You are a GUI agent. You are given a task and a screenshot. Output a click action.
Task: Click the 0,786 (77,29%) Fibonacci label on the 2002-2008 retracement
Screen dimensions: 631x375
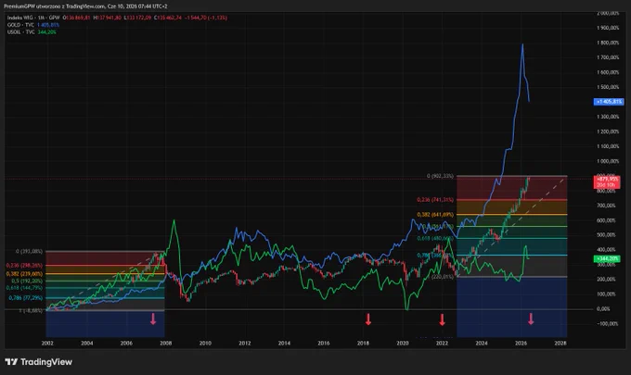[x=25, y=298]
